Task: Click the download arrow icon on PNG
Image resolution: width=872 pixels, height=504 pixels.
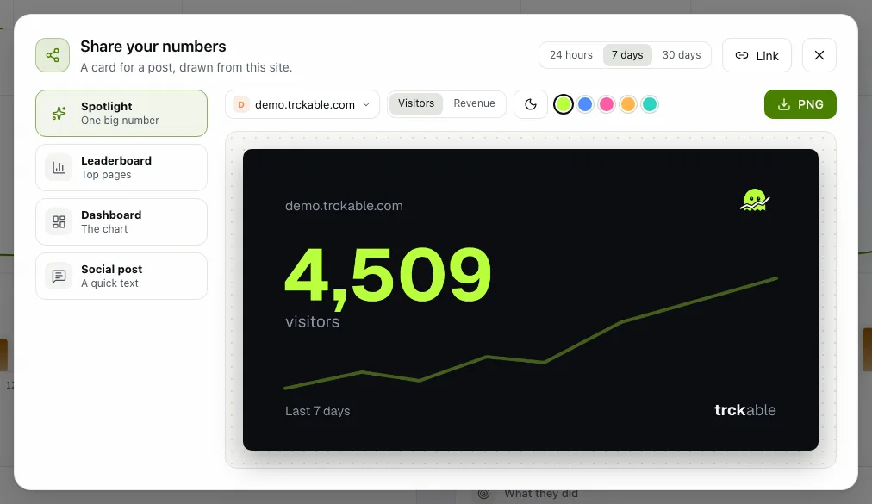Action: (784, 104)
